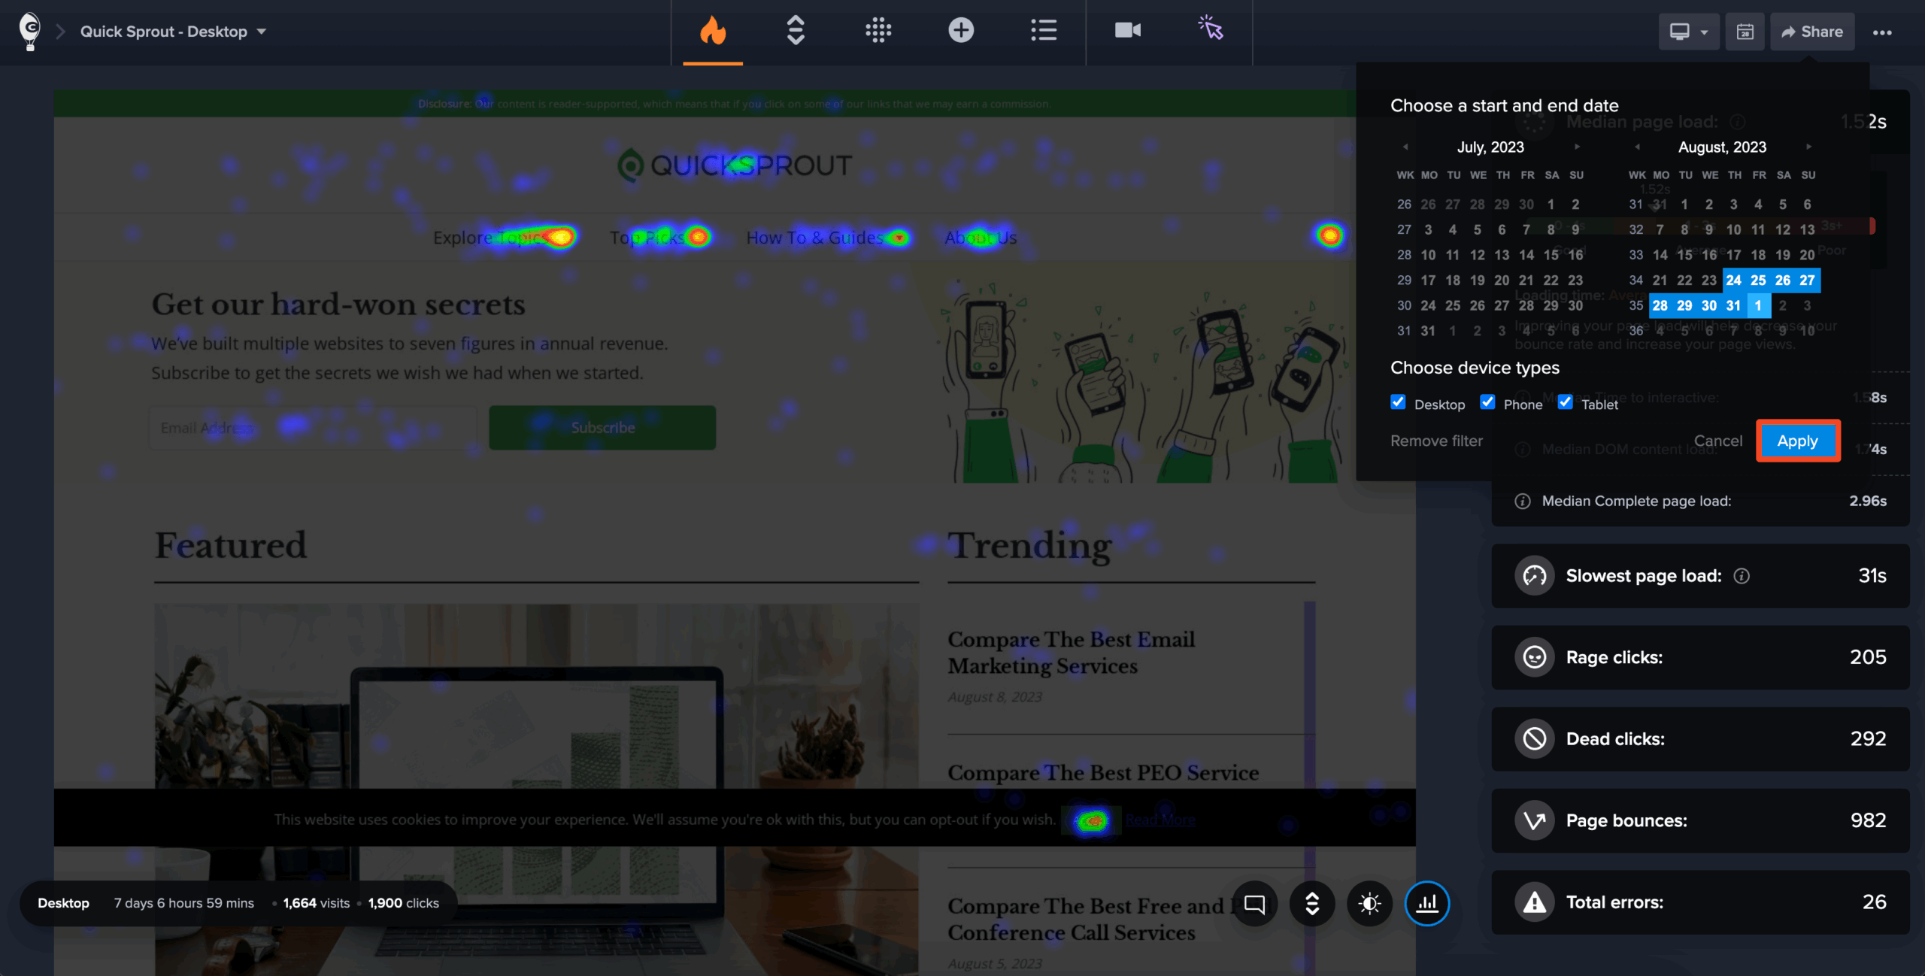Click the Quicksprout site logo
This screenshot has height=976, width=1925.
click(x=735, y=165)
